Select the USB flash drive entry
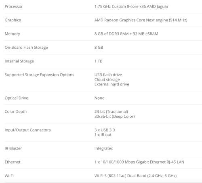Viewport: 202px width, 183px height. 108,75
